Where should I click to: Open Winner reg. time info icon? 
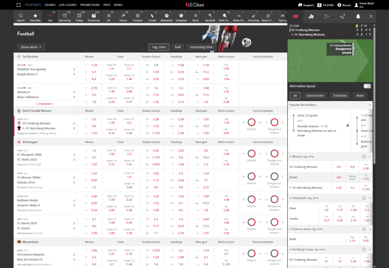tap(364, 156)
